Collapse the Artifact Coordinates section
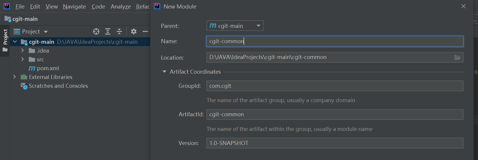478x160 pixels. point(164,72)
